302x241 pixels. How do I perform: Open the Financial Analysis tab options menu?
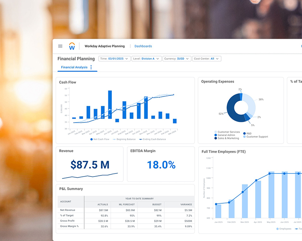point(91,67)
